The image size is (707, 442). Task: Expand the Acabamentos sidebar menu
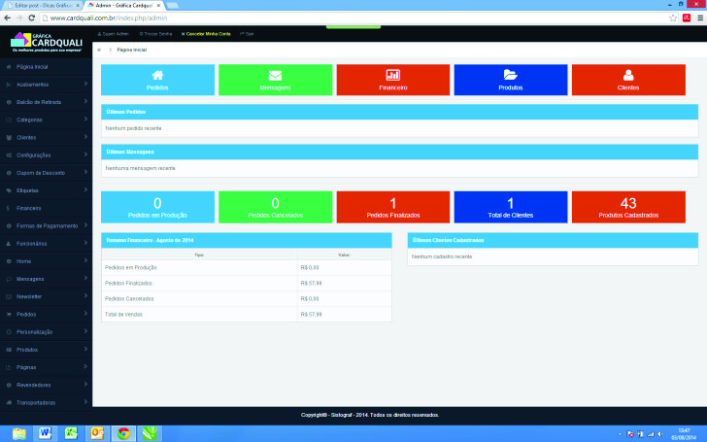(46, 85)
